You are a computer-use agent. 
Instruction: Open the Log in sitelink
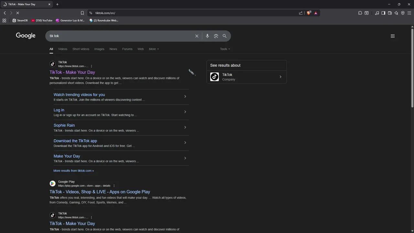coord(59,110)
